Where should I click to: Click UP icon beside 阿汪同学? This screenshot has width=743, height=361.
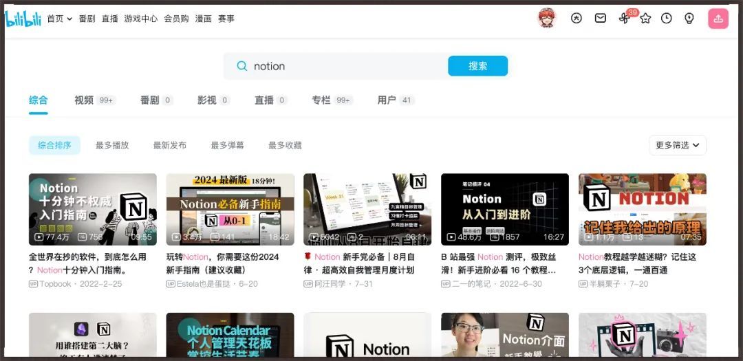[308, 284]
